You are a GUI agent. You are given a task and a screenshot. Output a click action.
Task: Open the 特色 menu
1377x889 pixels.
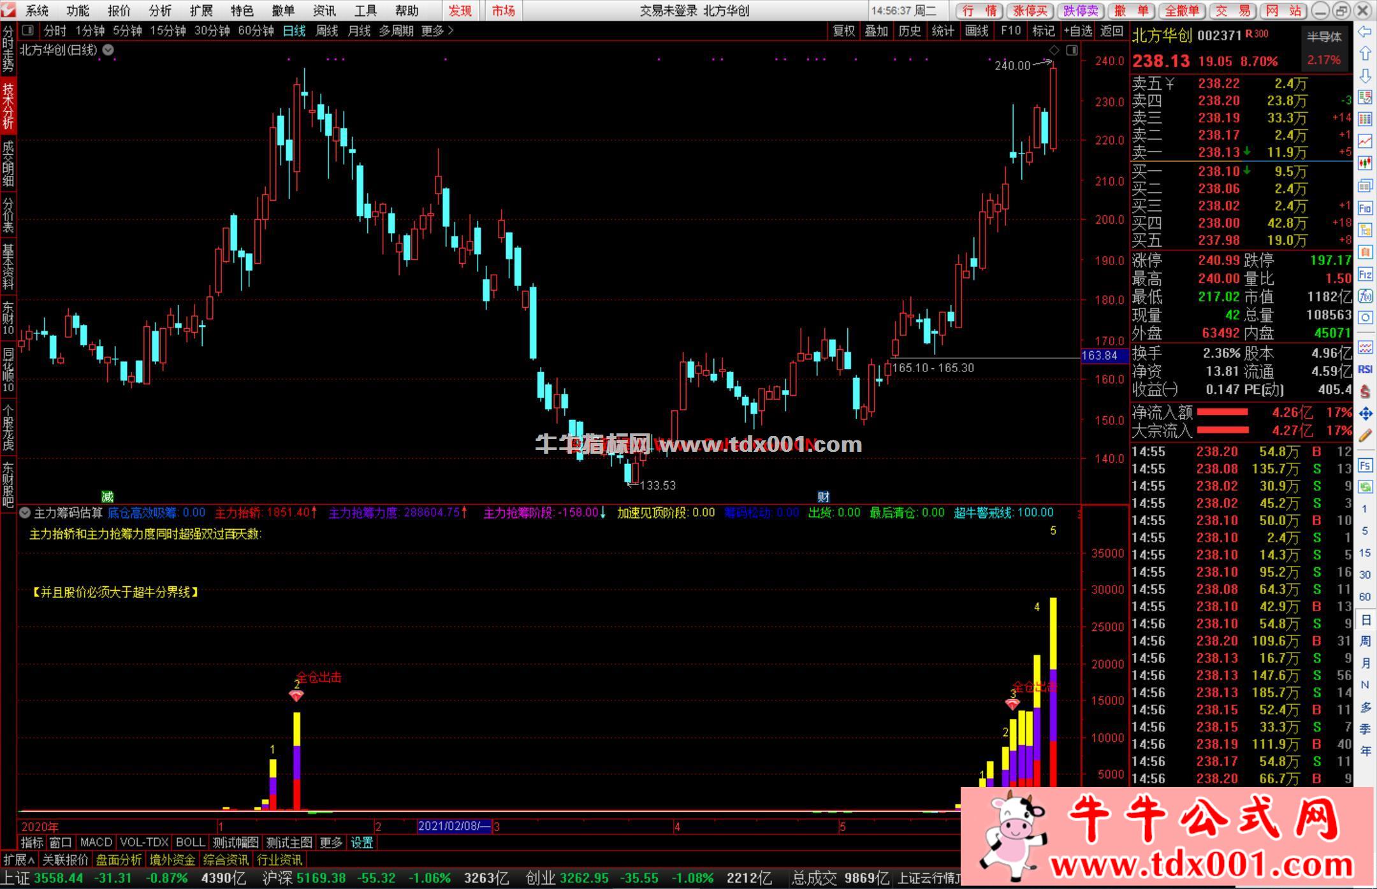tap(242, 11)
